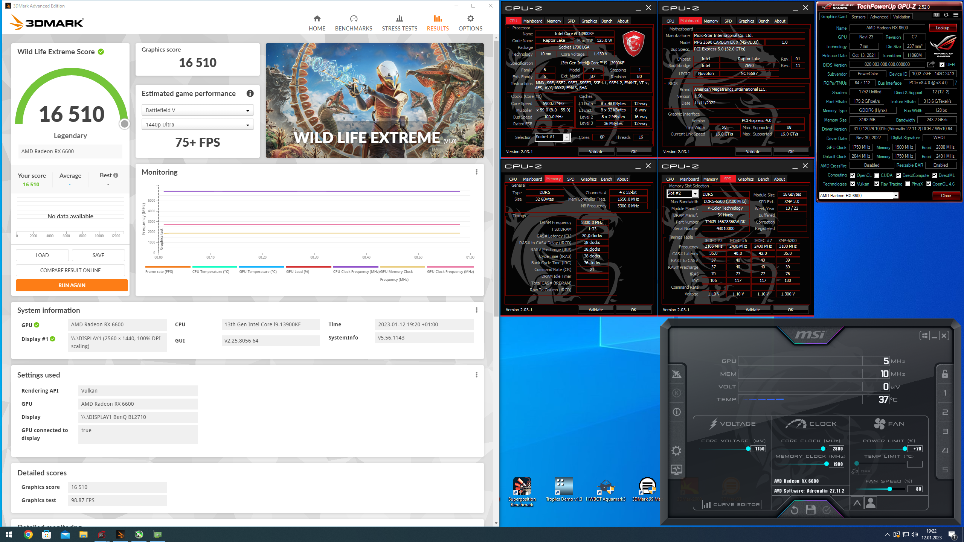Click Lookup button in GPU-Z
Viewport: 964px width, 542px height.
click(942, 28)
